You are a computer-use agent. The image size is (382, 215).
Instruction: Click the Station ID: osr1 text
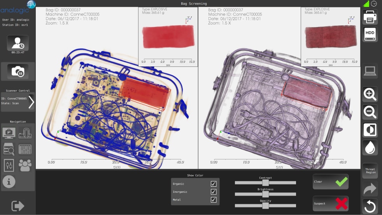tap(15, 25)
